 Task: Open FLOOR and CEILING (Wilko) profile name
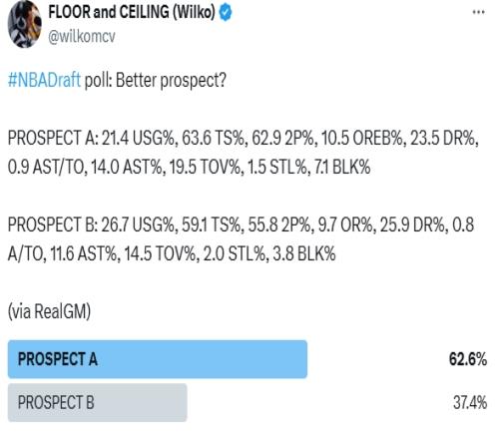pyautogui.click(x=132, y=12)
